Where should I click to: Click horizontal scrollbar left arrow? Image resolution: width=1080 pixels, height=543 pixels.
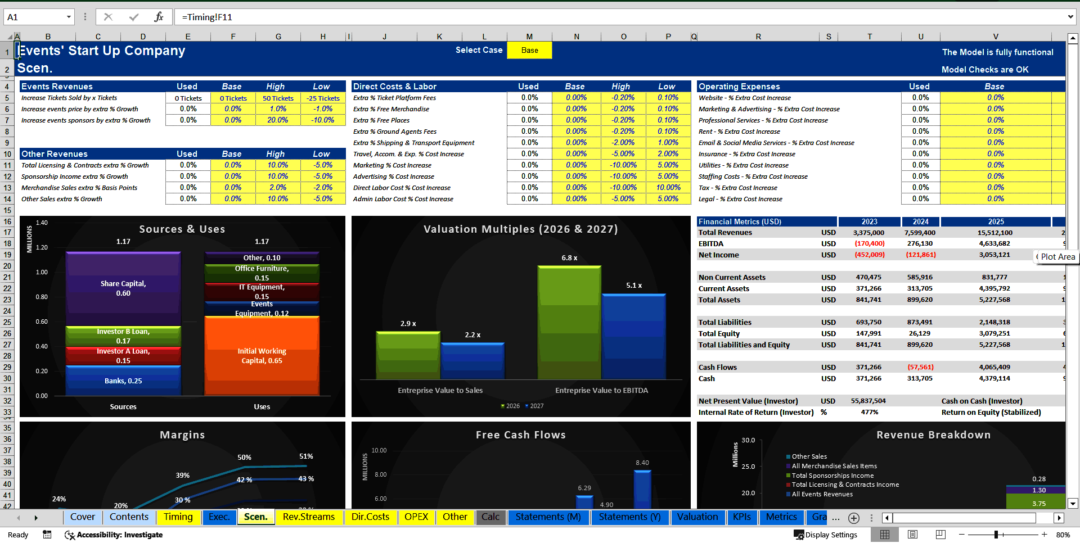(887, 518)
